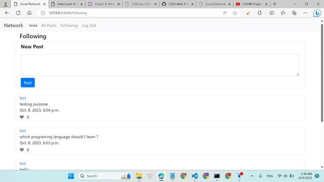
Task: Log Out of the network
Action: 89,25
